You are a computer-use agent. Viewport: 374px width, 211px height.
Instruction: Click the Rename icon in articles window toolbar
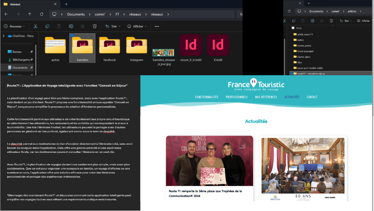(312, 21)
